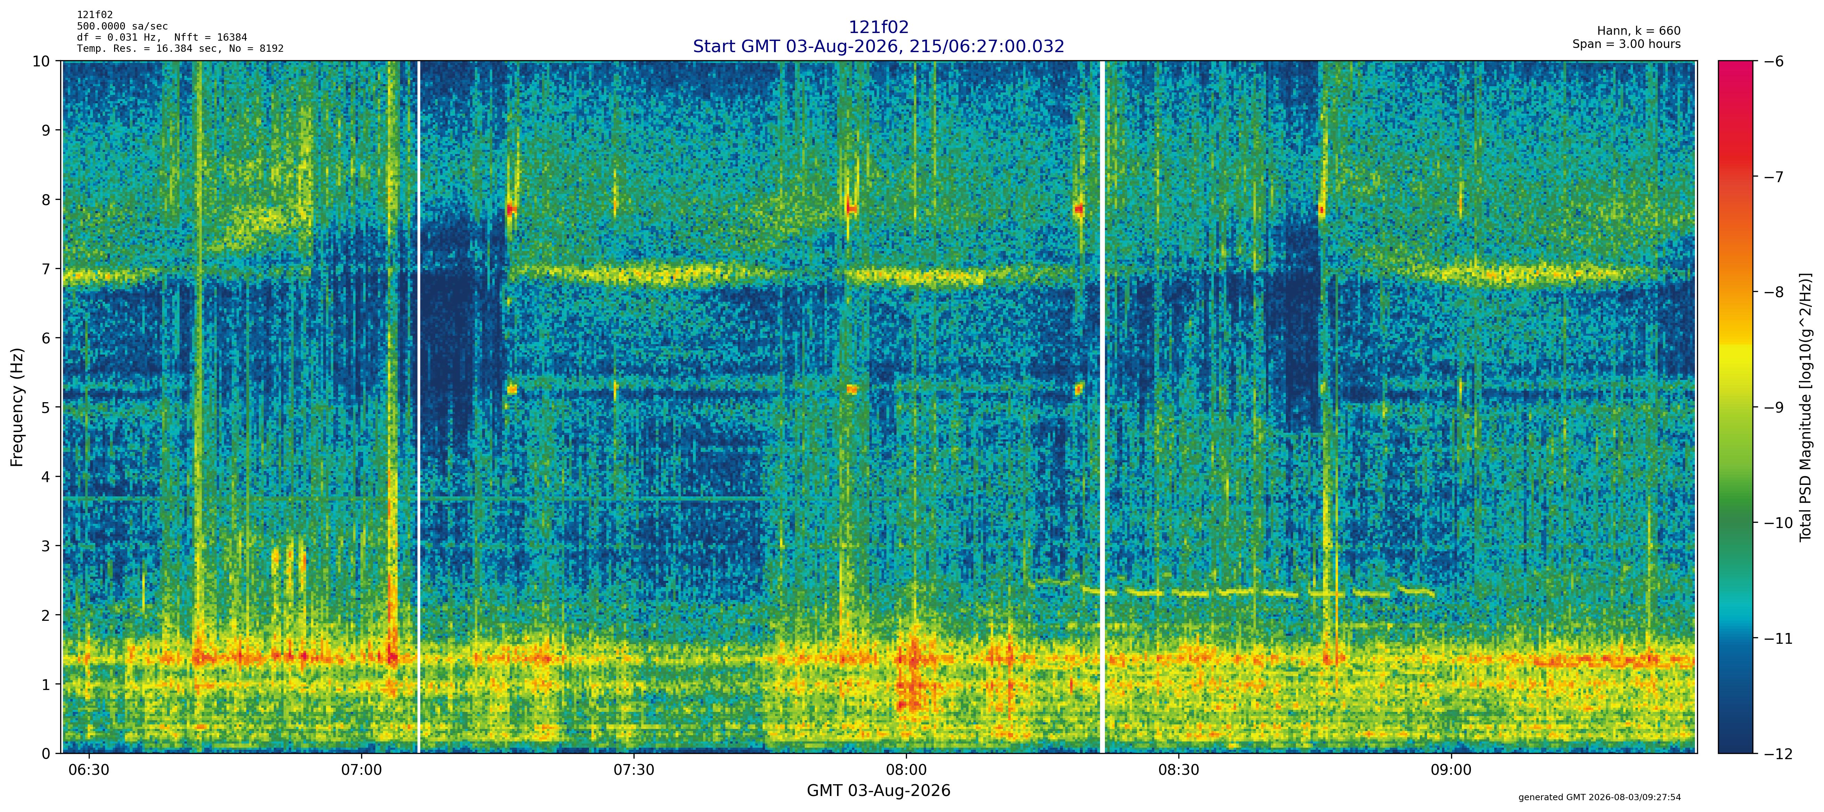This screenshot has height=812, width=1824.
Task: Click the white data gap line after 07:00
Action: (x=419, y=407)
